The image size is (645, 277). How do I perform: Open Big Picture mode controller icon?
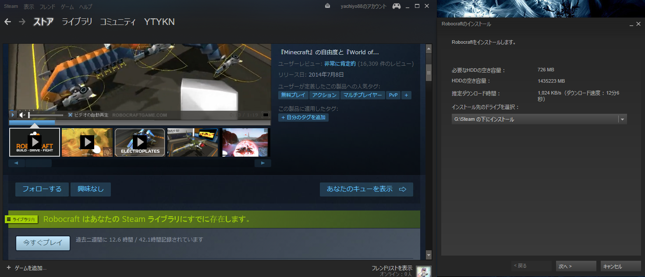396,6
